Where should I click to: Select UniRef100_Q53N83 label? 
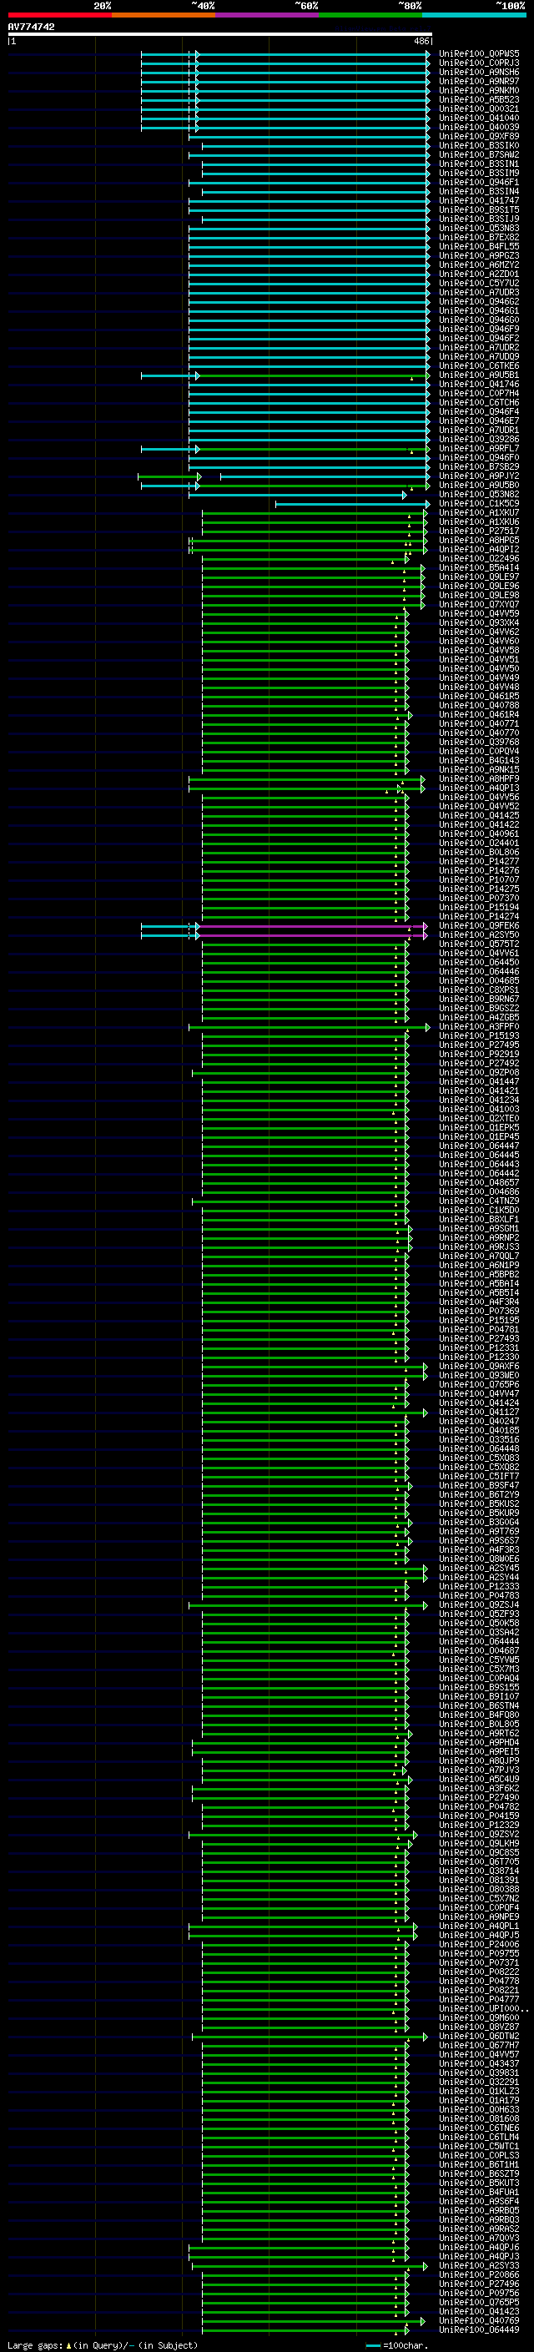coord(479,229)
